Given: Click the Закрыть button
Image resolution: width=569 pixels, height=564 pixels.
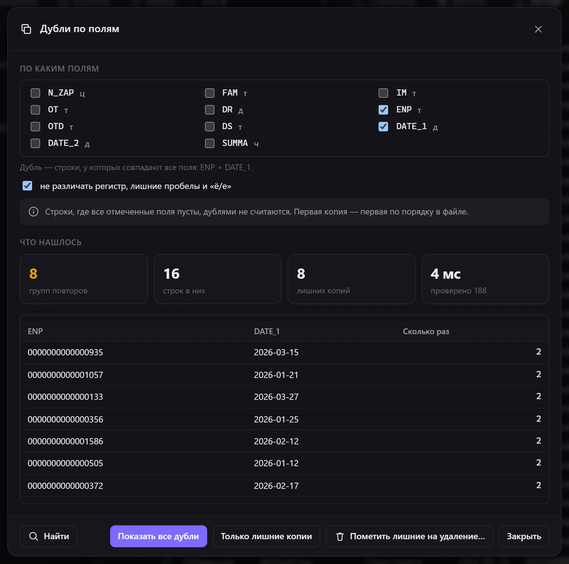Looking at the screenshot, I should coord(524,536).
